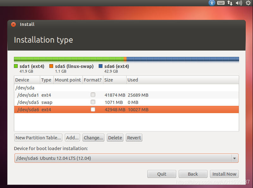Click the sda6 (ext4) legend label
The image size is (253, 188).
coord(117,66)
